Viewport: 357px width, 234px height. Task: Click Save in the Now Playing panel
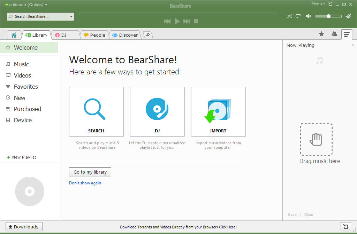(x=292, y=214)
